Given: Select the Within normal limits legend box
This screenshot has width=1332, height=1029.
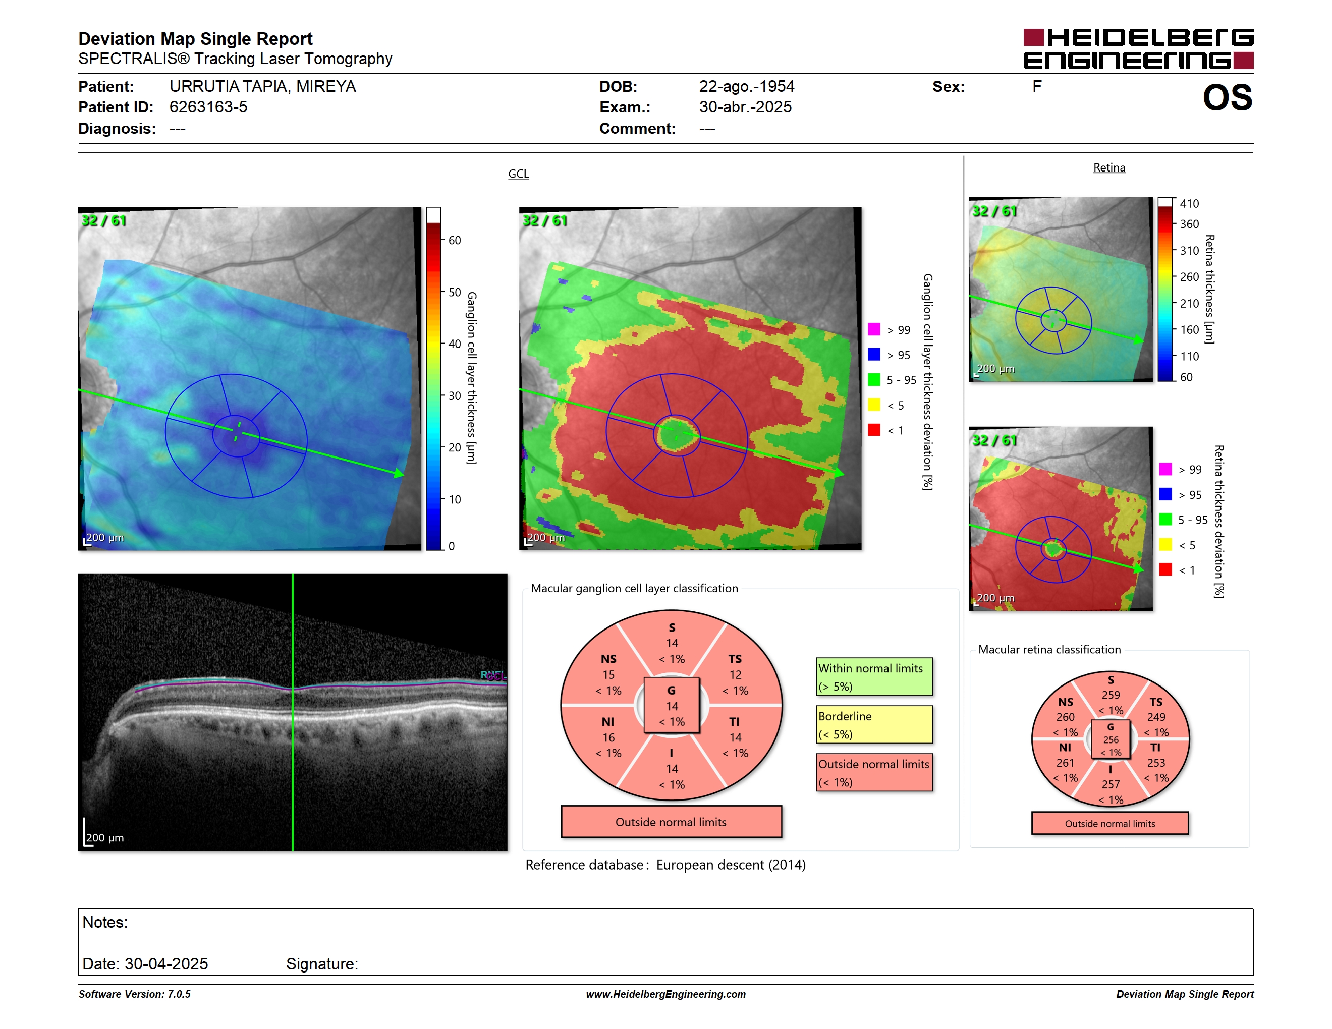Looking at the screenshot, I should tap(874, 676).
